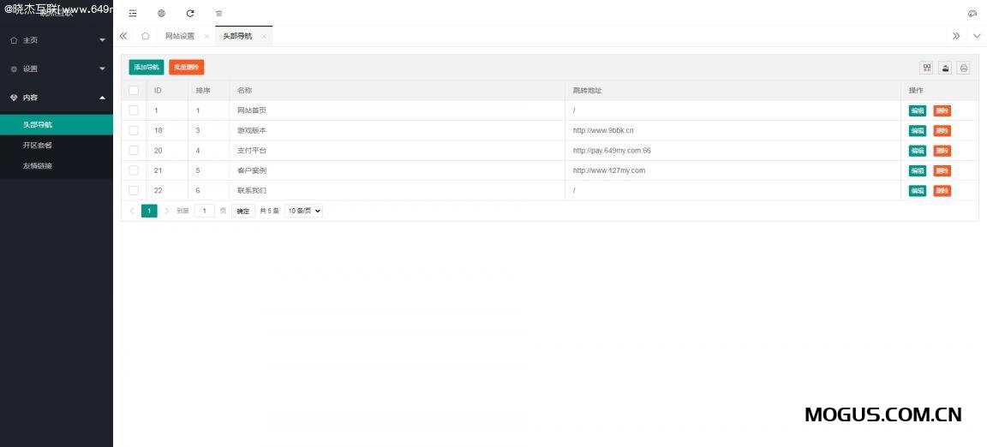The height and width of the screenshot is (447, 987).
Task: Click 删除 for the 游戏版本 row
Action: tap(942, 131)
